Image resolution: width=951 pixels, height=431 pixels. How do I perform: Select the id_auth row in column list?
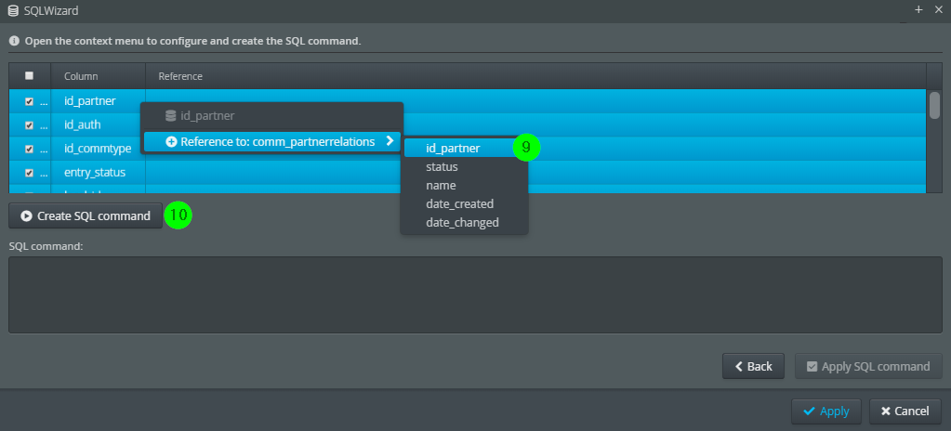pyautogui.click(x=467, y=124)
